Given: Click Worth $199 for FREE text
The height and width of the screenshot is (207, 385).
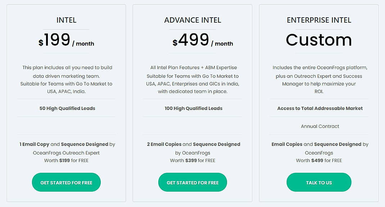Looking at the screenshot, I should [66, 160].
